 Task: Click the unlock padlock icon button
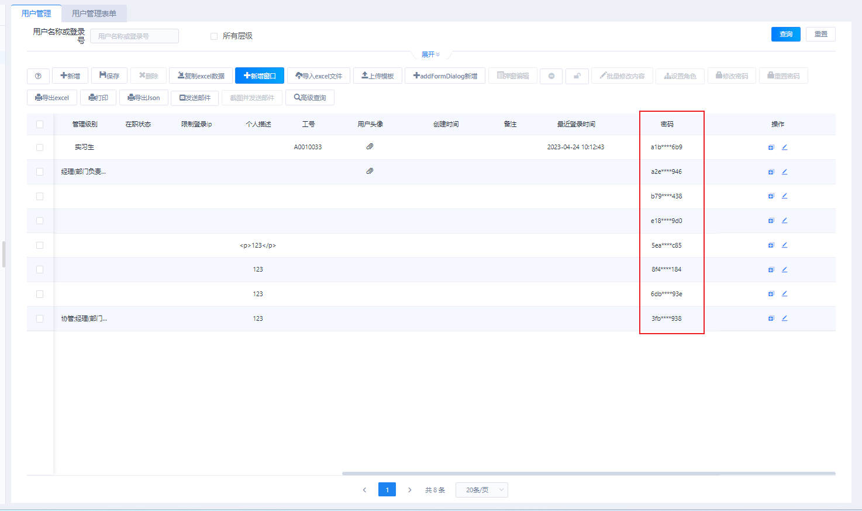(x=577, y=76)
